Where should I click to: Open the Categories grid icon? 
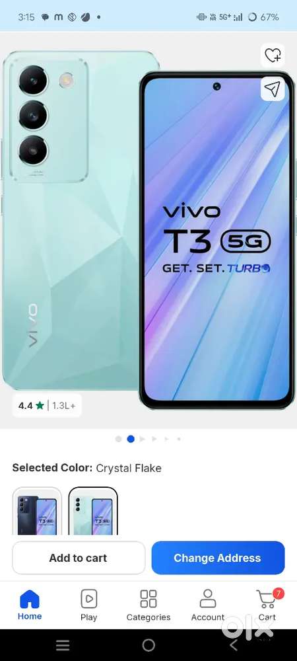click(x=148, y=605)
